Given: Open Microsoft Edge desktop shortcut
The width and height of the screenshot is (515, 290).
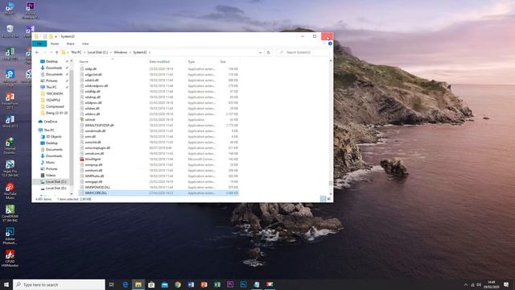Looking at the screenshot, I should (10, 77).
